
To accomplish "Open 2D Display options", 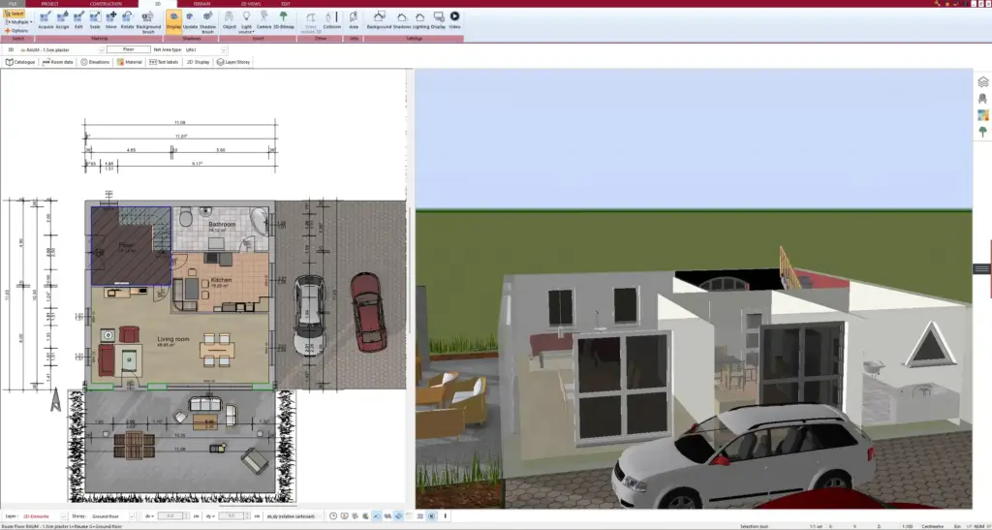I will (x=198, y=62).
